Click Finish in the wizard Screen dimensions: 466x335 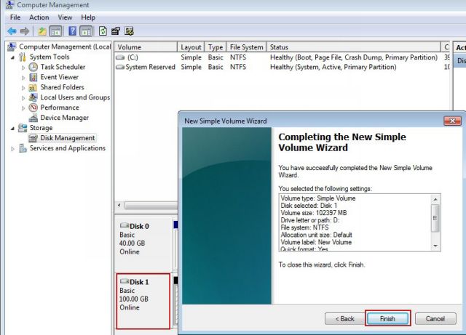click(387, 319)
